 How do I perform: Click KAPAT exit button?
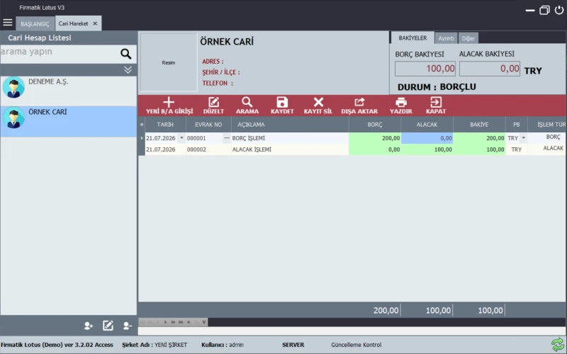pos(436,105)
